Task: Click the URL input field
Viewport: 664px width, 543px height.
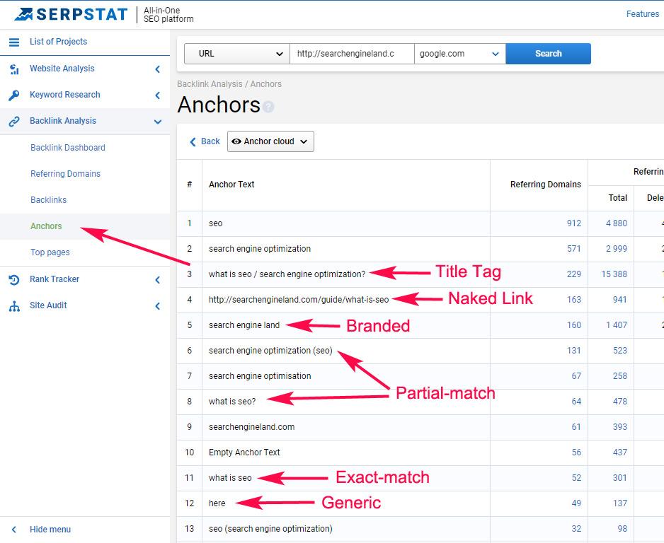Action: (x=352, y=54)
